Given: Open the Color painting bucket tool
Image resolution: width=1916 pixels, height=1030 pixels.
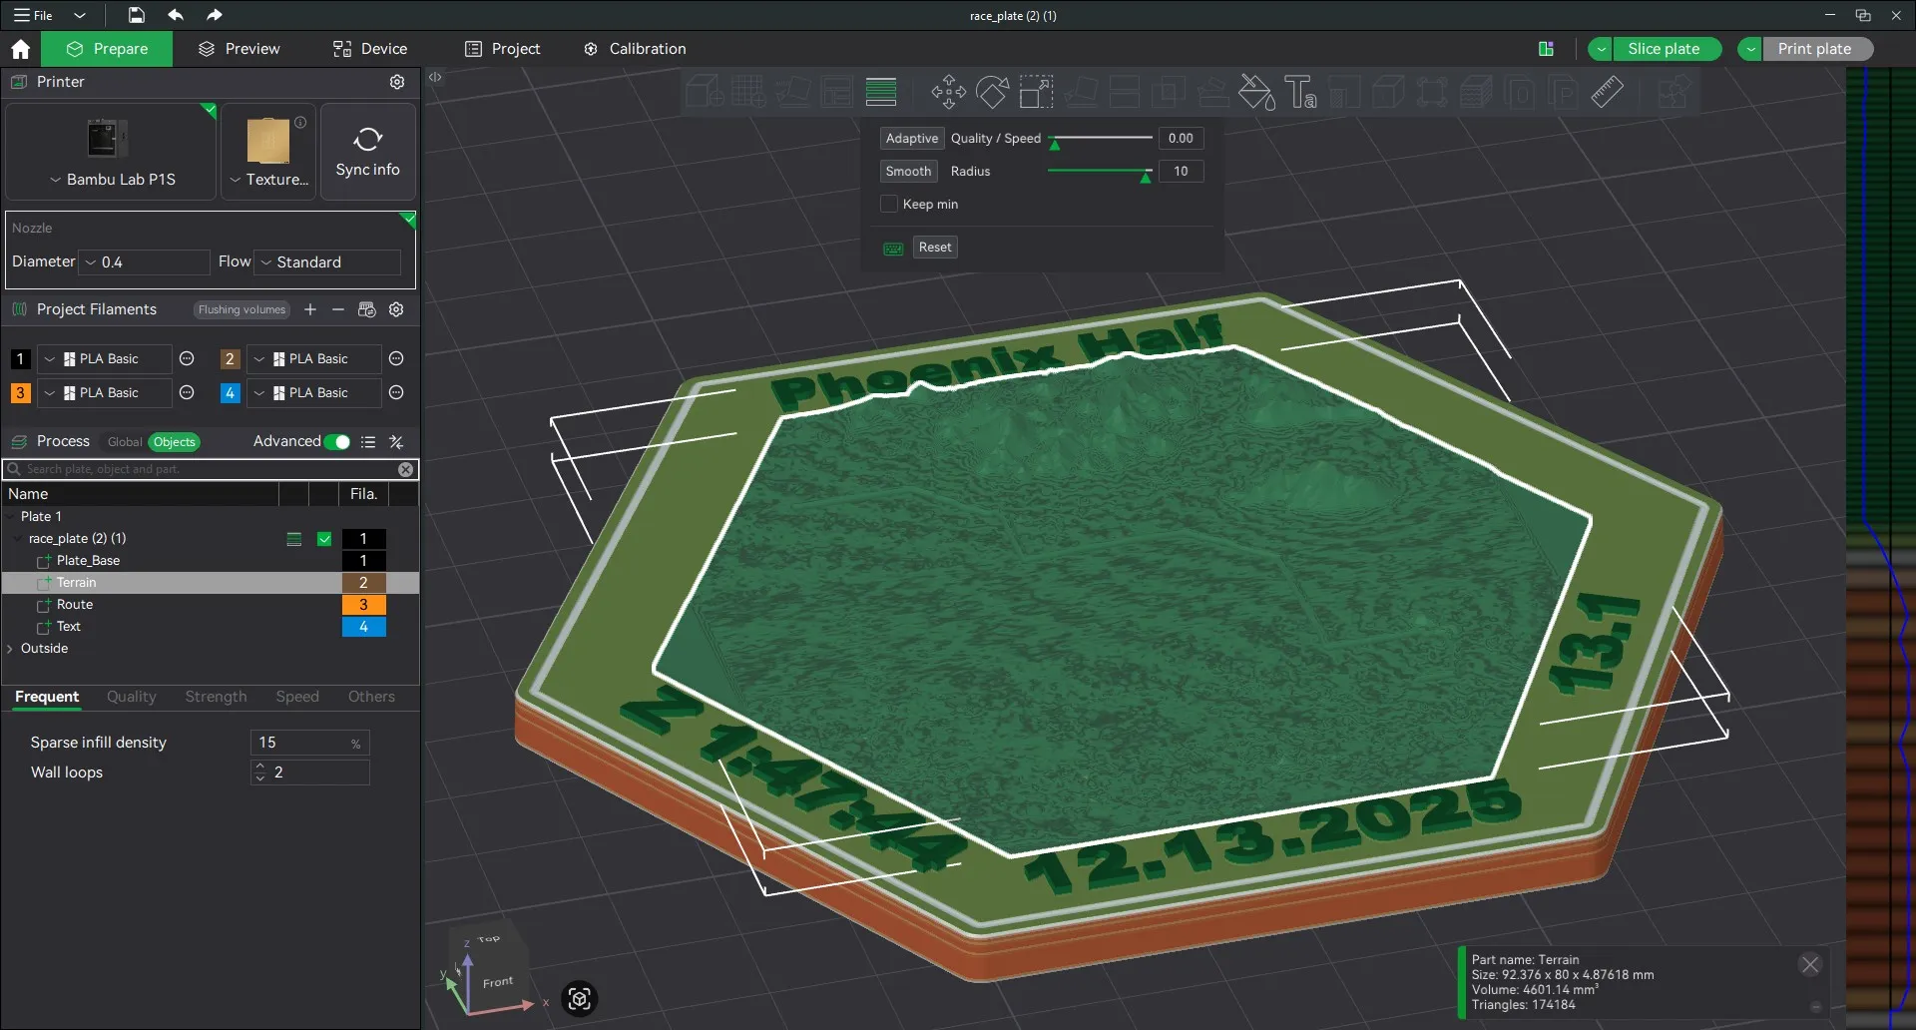Looking at the screenshot, I should coord(1256,93).
